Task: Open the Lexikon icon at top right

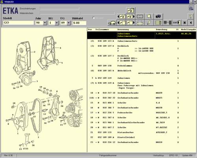Action: click(x=191, y=8)
